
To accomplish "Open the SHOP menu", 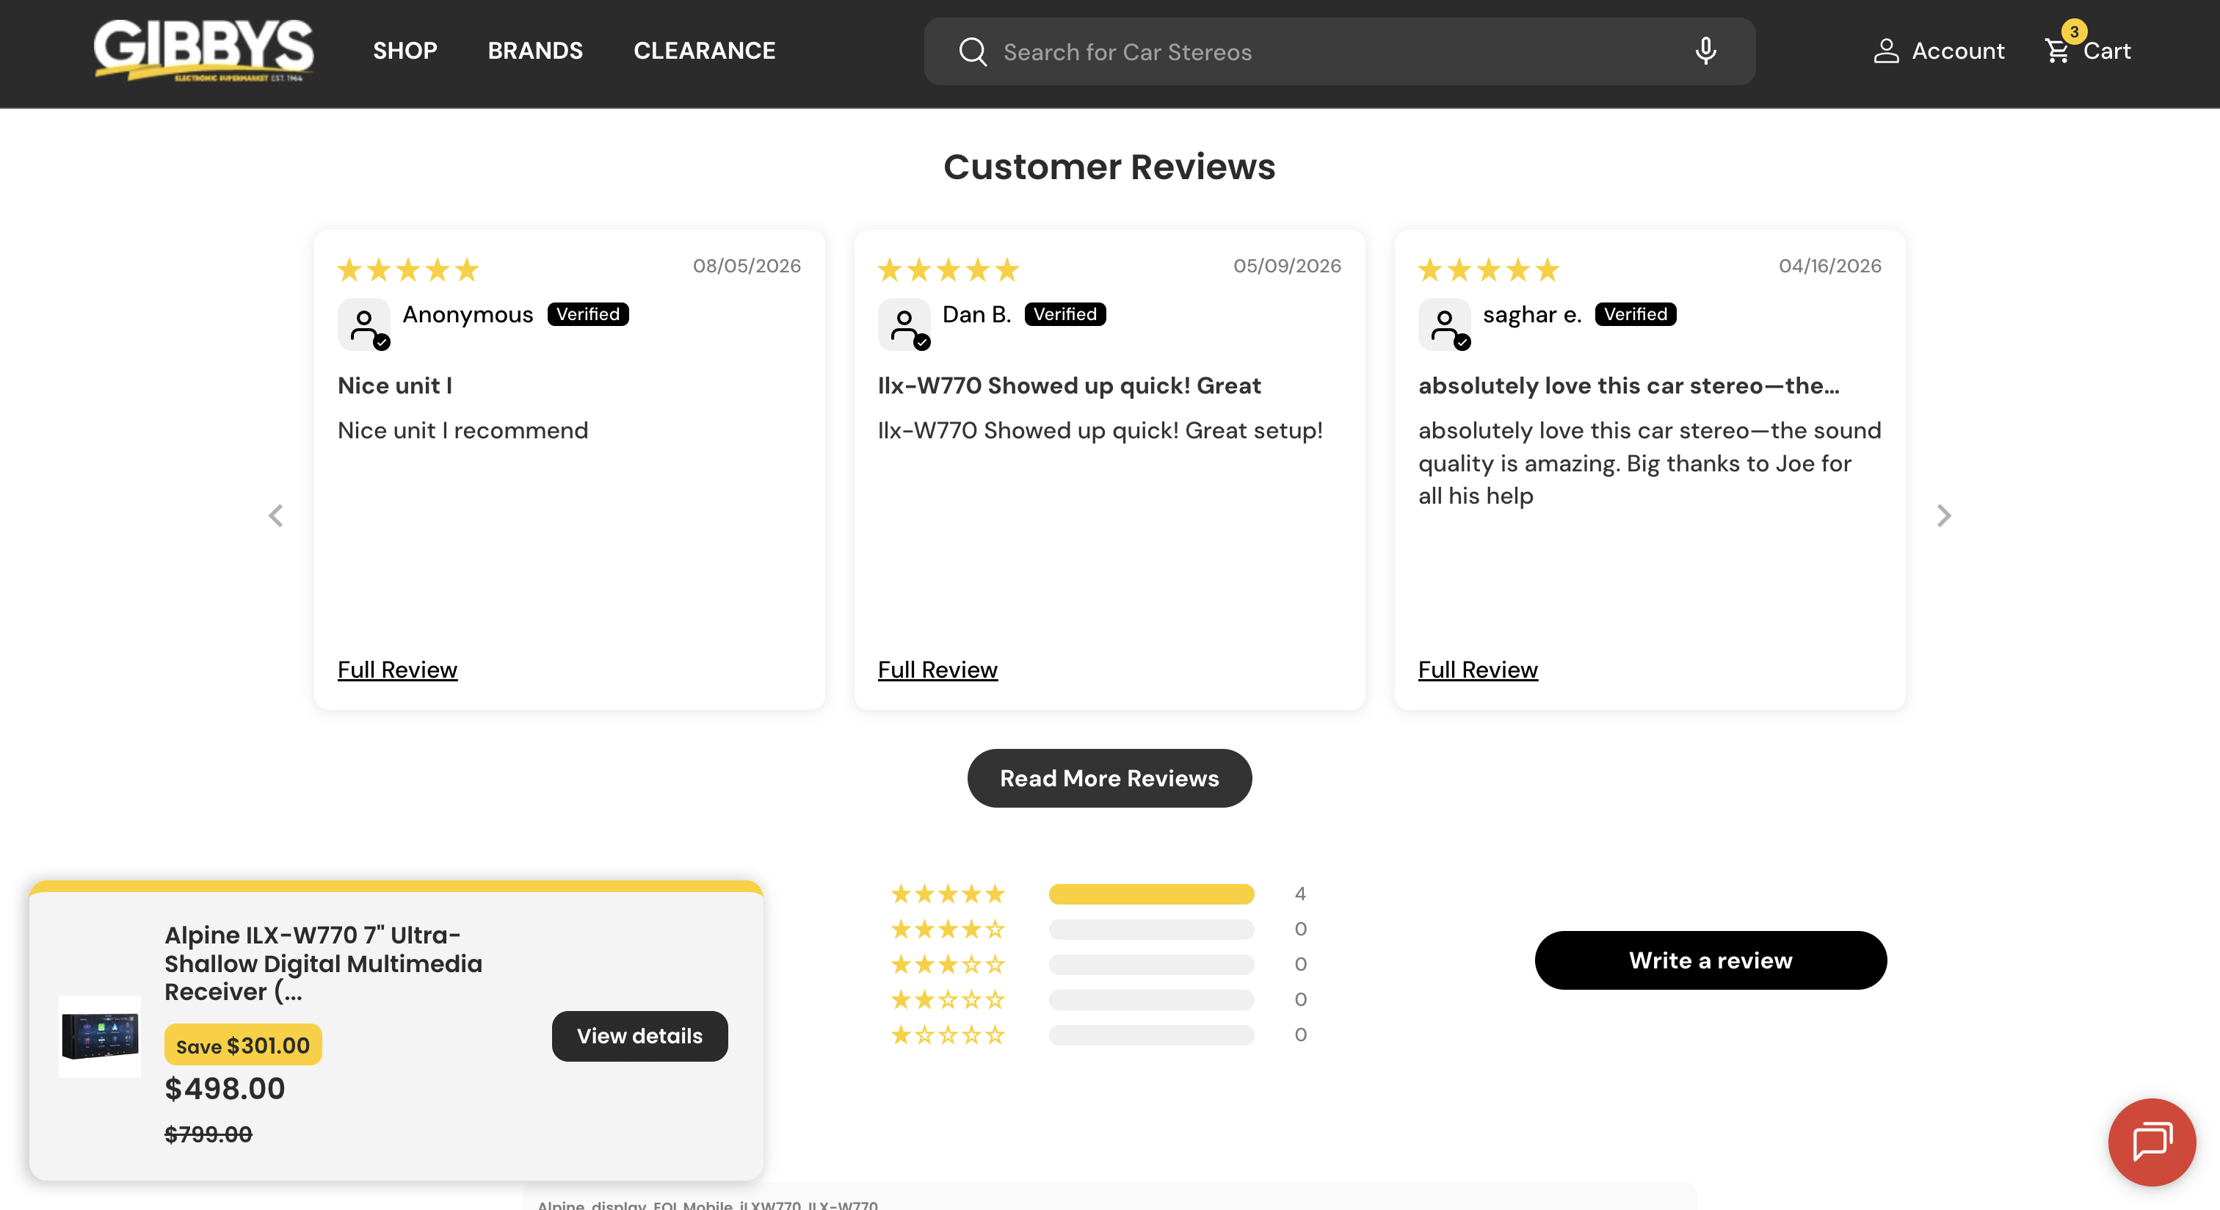I will [x=405, y=51].
